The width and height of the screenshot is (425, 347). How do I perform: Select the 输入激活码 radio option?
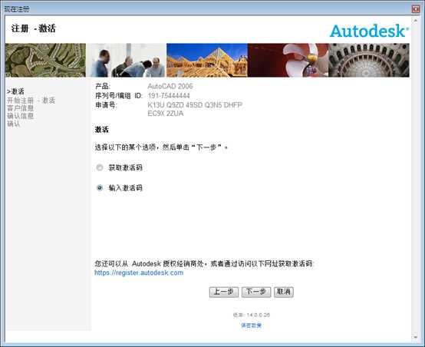pyautogui.click(x=100, y=187)
